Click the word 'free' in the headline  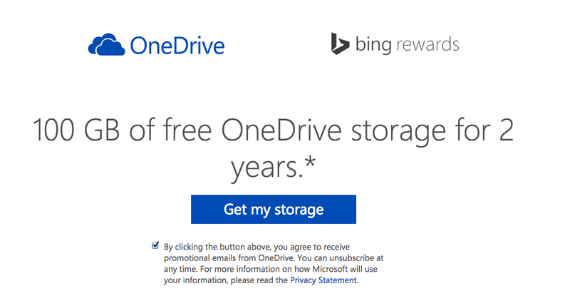[187, 130]
